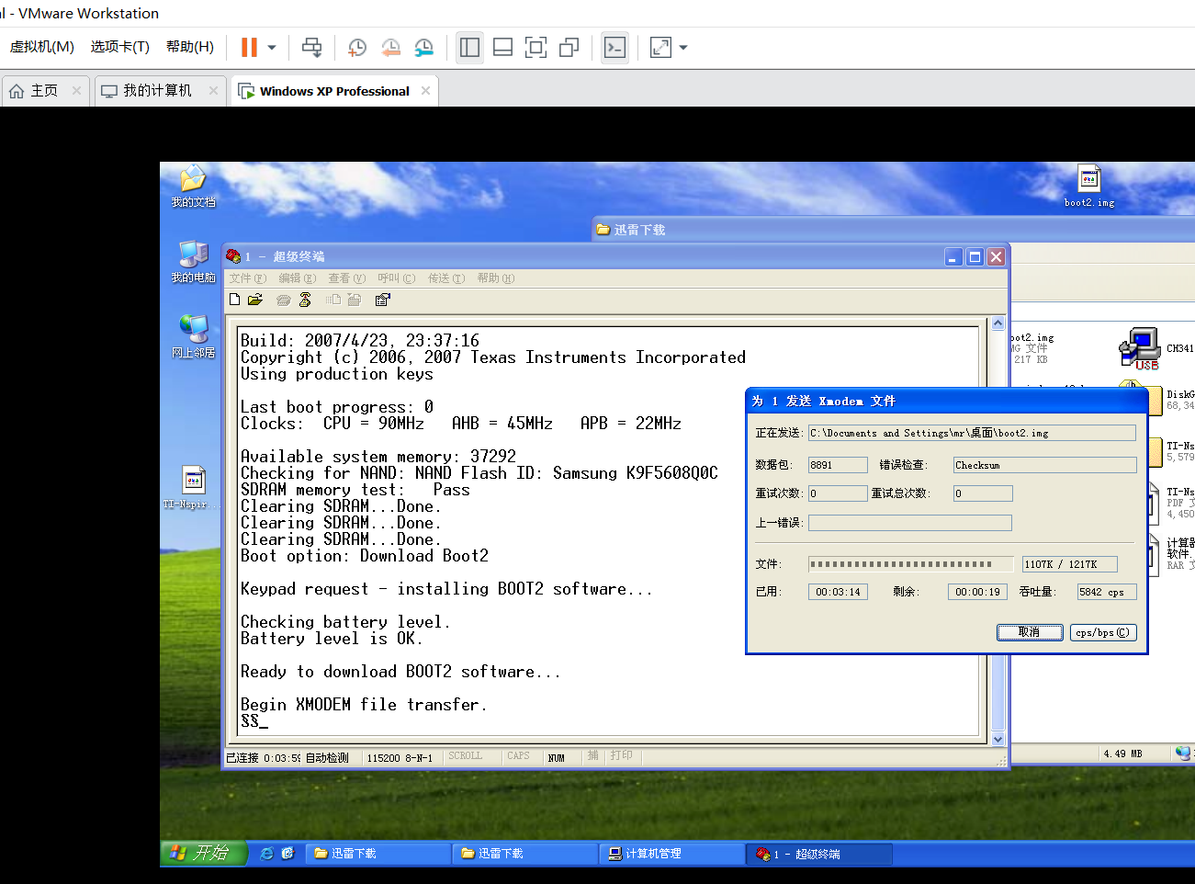1195x884 pixels.
Task: Click the 重试次数 field
Action: point(838,493)
